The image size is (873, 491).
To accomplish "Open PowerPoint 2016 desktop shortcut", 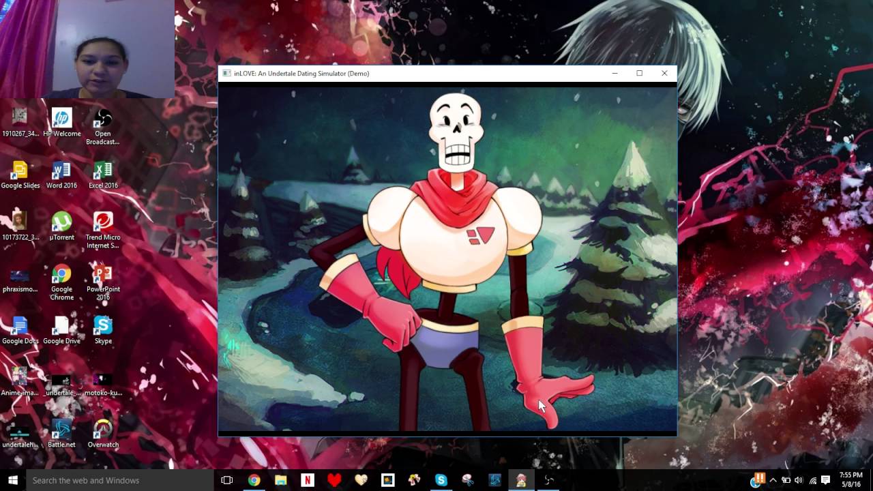I will 103,282.
